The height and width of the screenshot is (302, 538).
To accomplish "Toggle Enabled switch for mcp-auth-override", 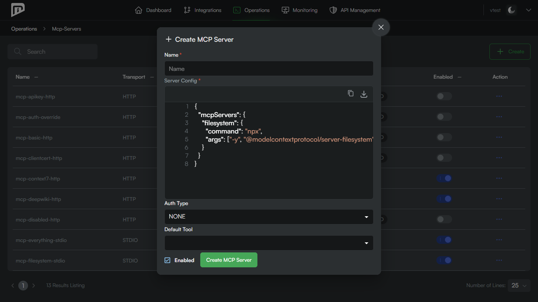I will pyautogui.click(x=444, y=117).
